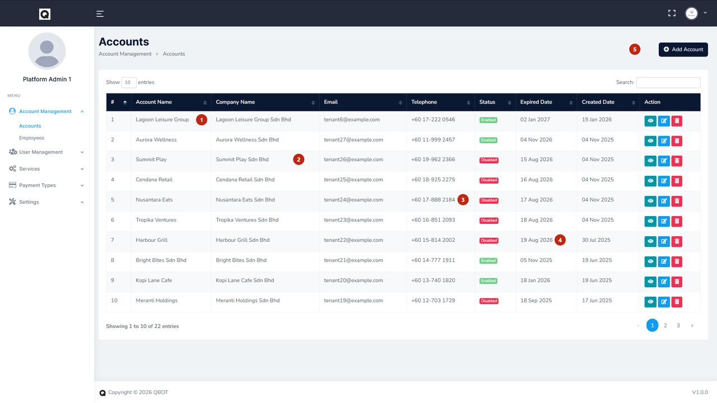
Task: Click created date 15 Jan 2026
Action: (x=597, y=119)
